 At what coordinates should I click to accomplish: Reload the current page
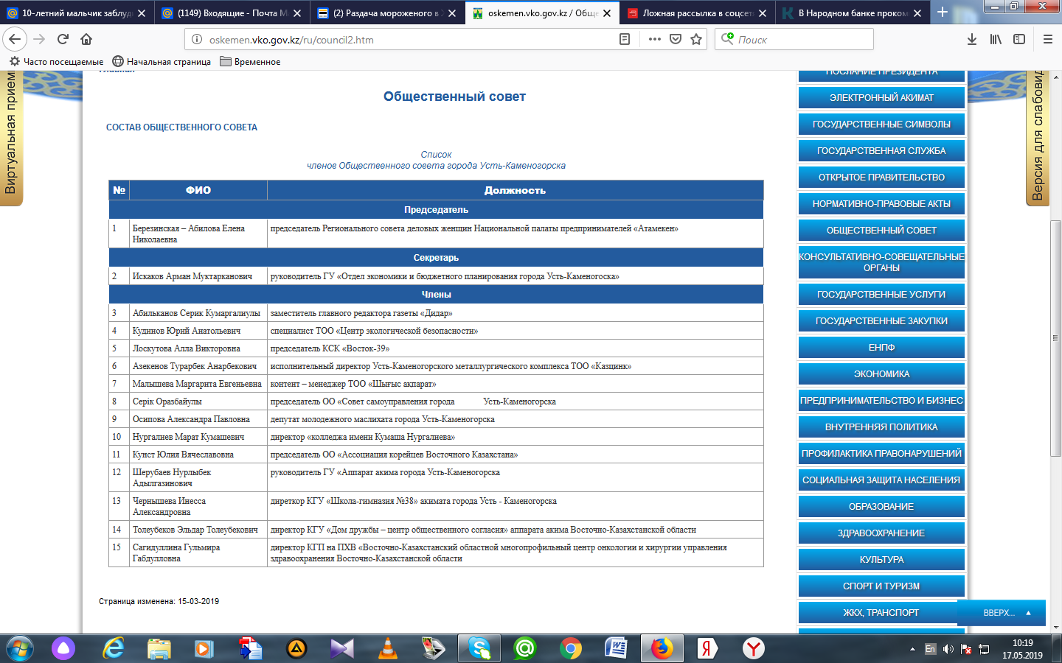click(x=63, y=39)
